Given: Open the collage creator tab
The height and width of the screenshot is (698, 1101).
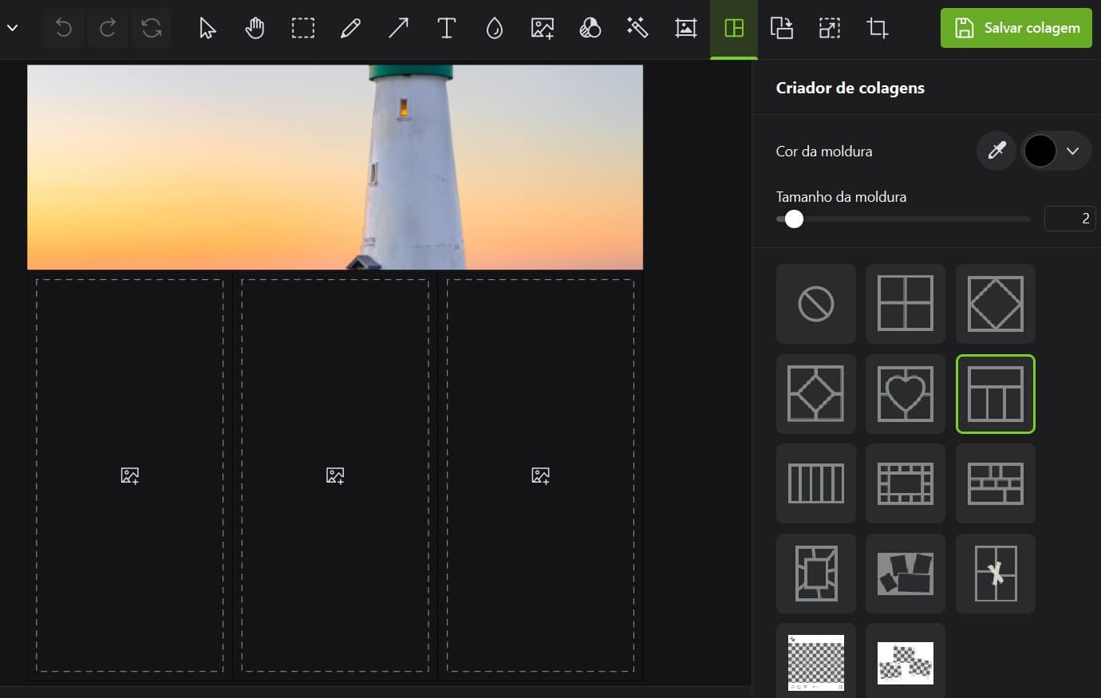Looking at the screenshot, I should [x=733, y=29].
